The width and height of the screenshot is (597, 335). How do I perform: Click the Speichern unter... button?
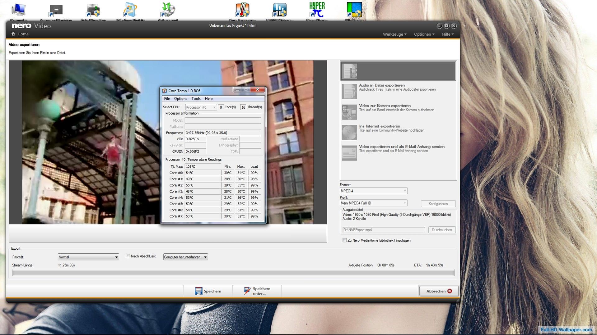(257, 291)
